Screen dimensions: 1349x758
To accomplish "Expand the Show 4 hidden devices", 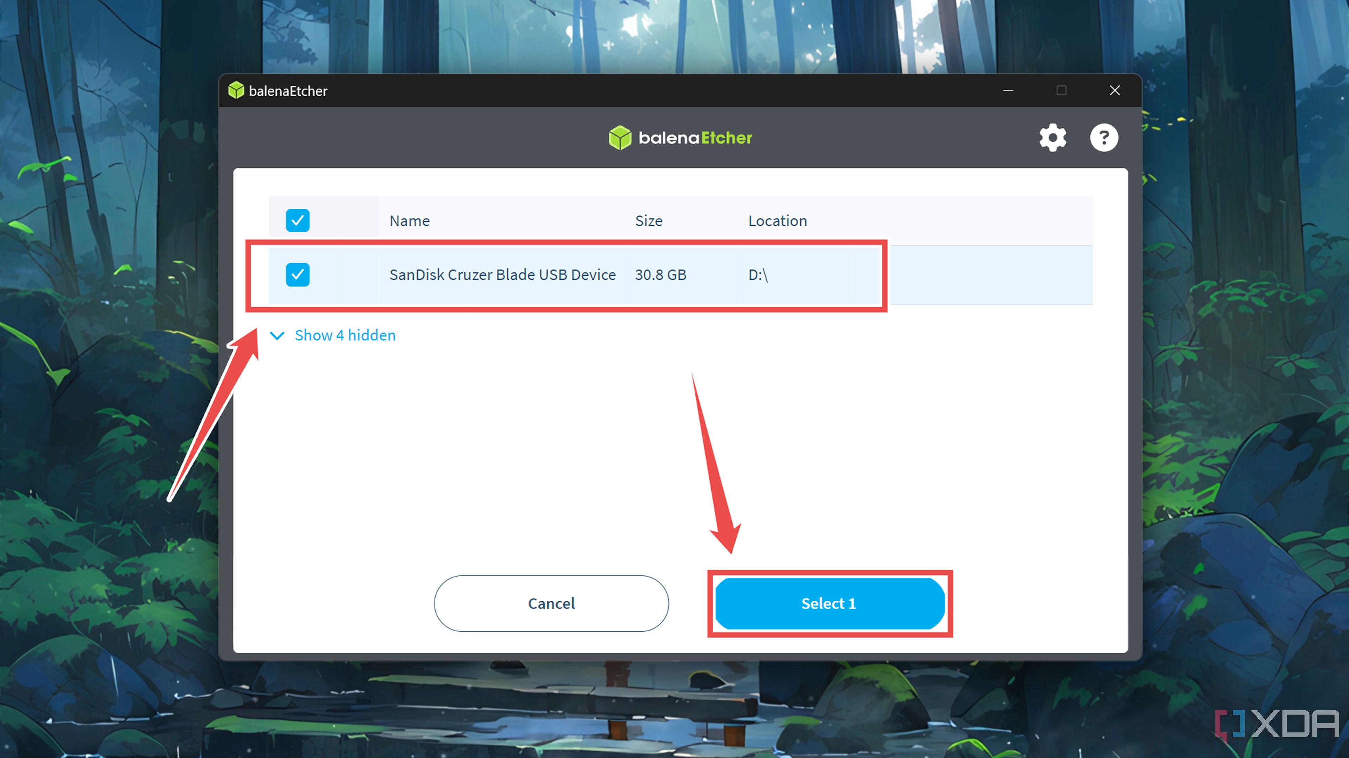I will click(x=343, y=335).
